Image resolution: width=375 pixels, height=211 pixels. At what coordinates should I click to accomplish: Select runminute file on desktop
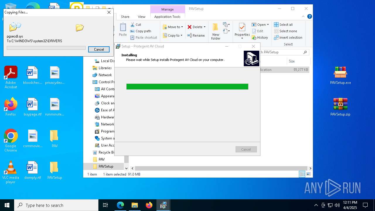tap(54, 107)
